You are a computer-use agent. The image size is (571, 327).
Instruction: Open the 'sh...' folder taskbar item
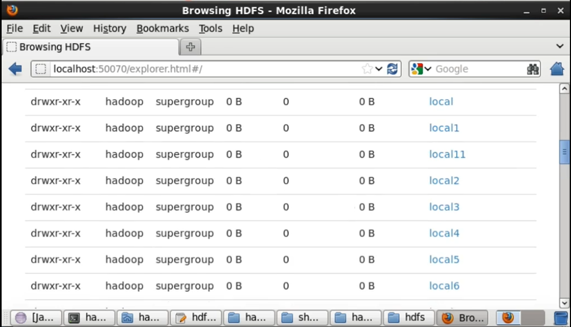pos(302,318)
